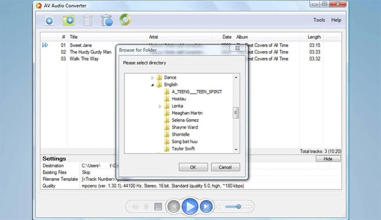Click the Existing Files value Skip
This screenshot has width=381, height=220.
point(86,172)
